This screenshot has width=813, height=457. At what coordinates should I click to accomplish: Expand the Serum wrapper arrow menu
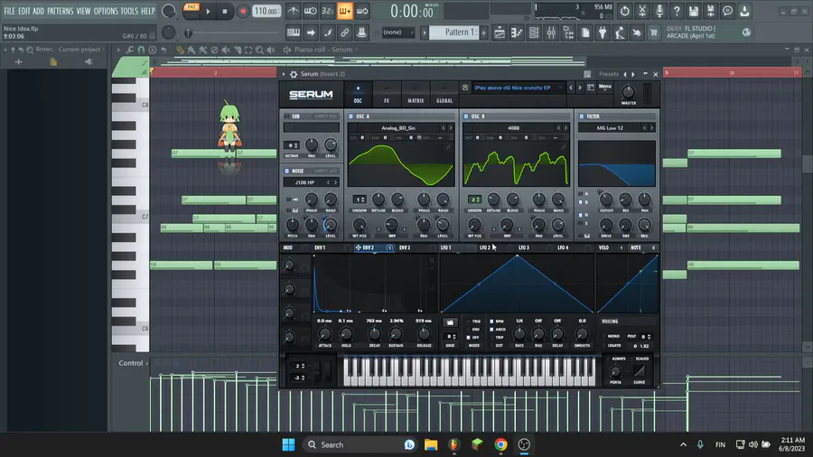click(x=284, y=74)
